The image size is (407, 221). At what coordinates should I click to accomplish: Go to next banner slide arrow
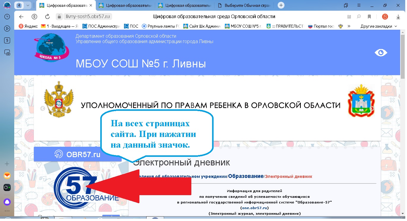372,108
